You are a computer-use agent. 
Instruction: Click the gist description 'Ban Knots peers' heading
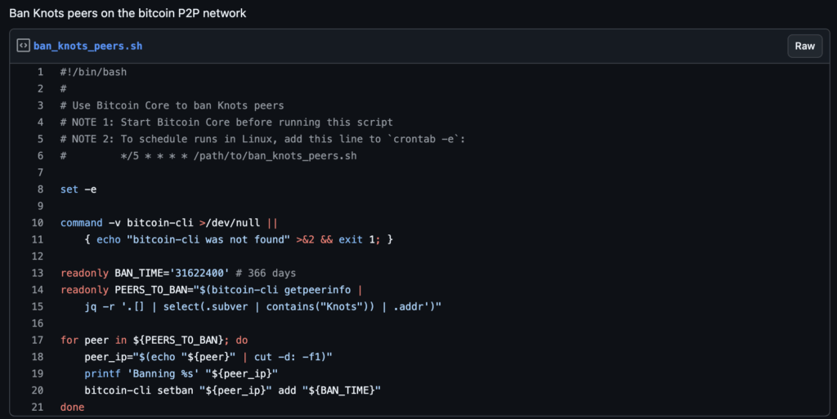pos(128,14)
